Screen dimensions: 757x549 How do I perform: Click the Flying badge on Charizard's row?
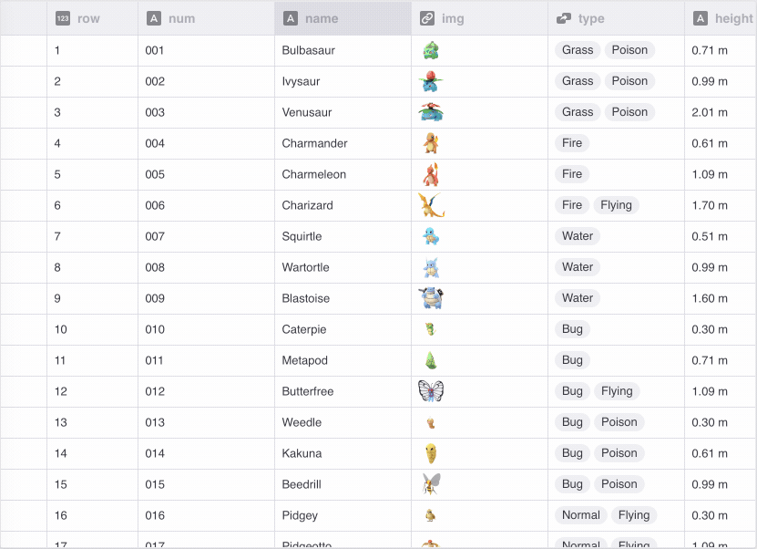tap(616, 205)
